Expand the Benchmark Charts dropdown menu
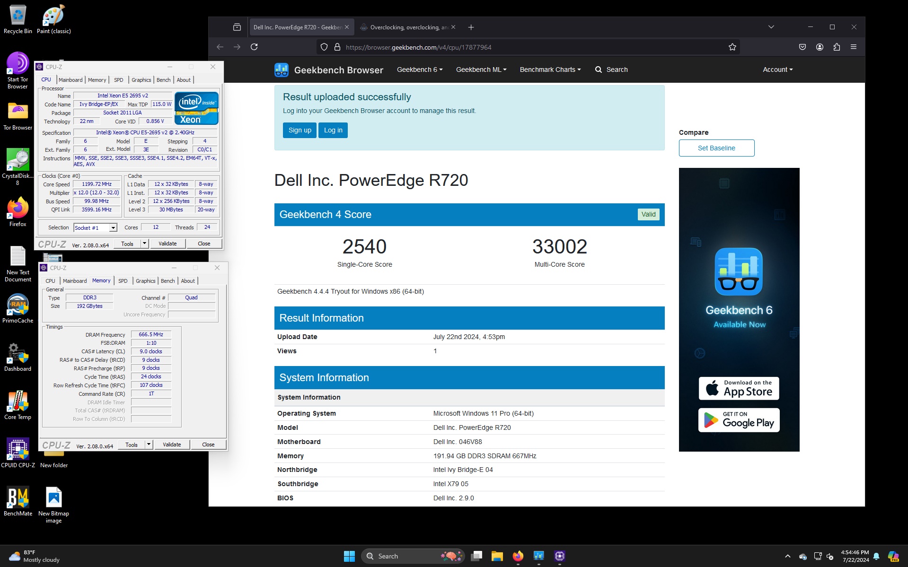 click(x=550, y=70)
